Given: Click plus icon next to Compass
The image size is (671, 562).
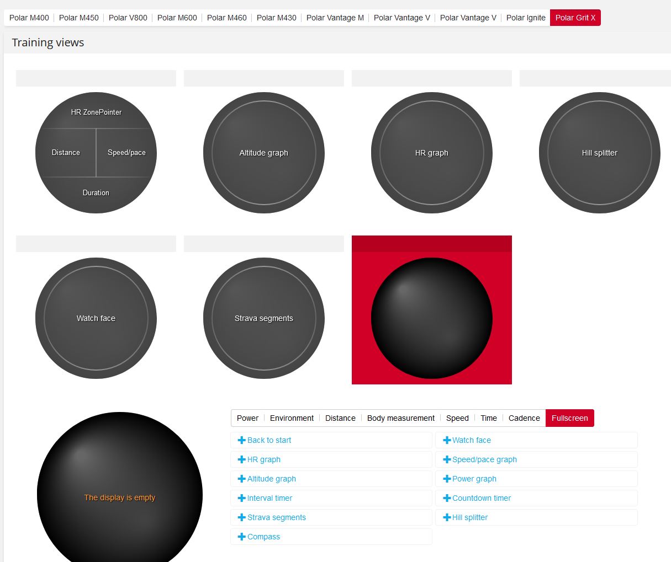Looking at the screenshot, I should coord(241,537).
